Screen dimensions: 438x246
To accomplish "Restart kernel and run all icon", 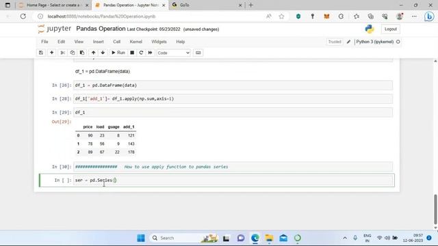I will [x=151, y=53].
